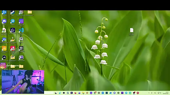Image resolution: width=170 pixels, height=95 pixels.
Task: Open the red circle taskbar app
Action: (x=138, y=93)
